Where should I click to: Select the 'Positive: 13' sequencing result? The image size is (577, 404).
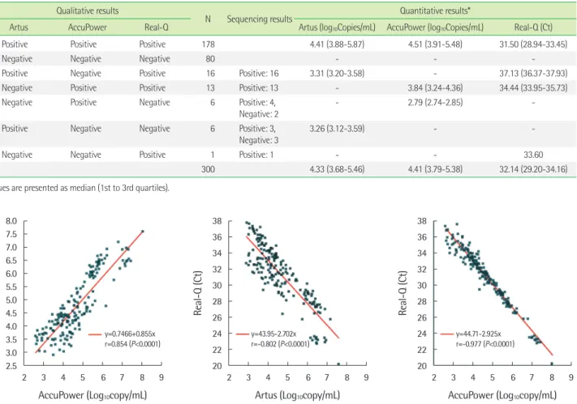[x=259, y=87]
